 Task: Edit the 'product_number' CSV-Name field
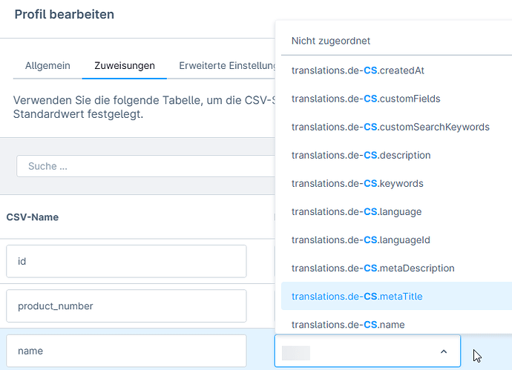tap(126, 305)
